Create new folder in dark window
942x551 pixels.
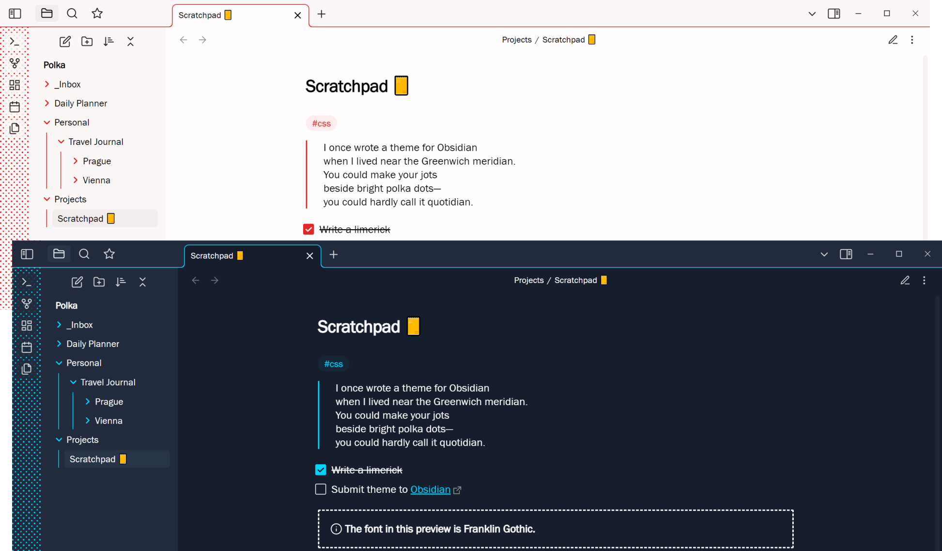click(99, 282)
